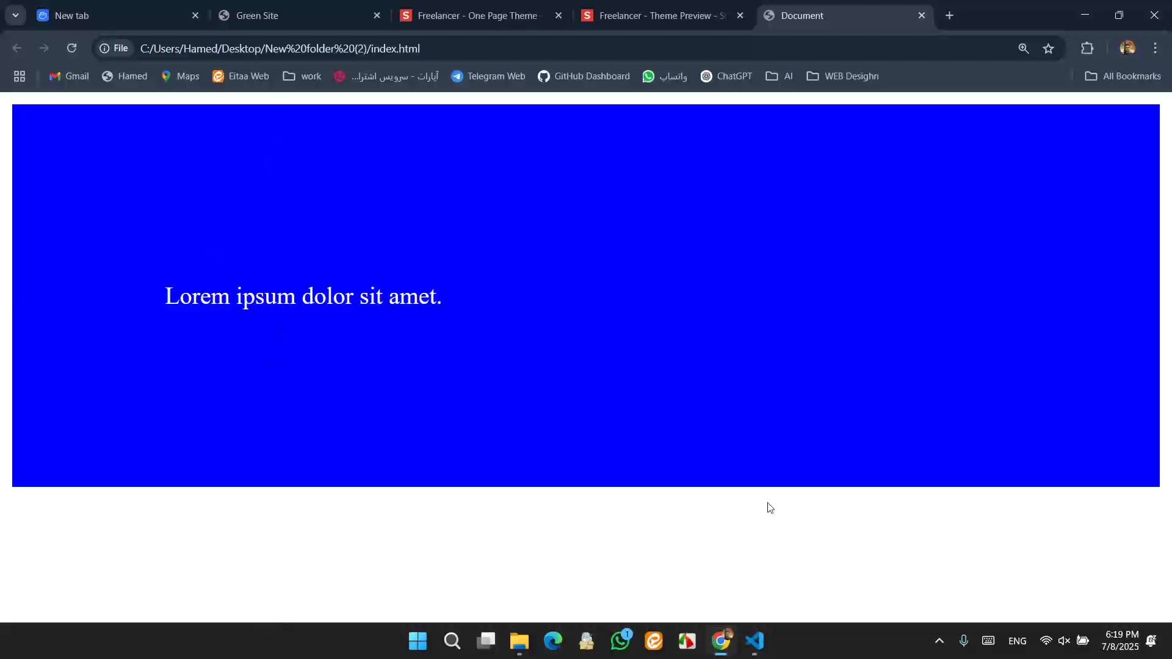Click the browser reload button
The image size is (1172, 659).
[71, 48]
